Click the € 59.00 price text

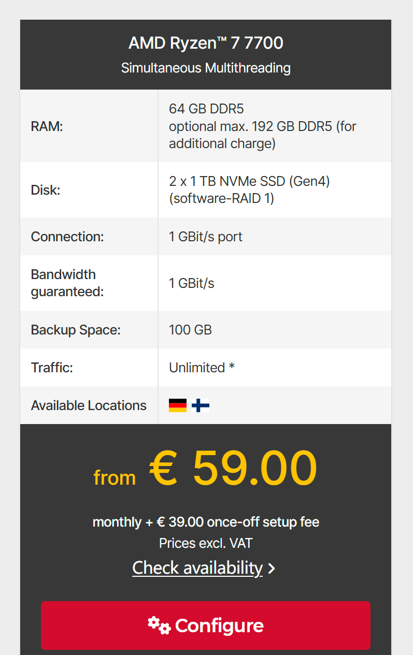click(x=233, y=468)
